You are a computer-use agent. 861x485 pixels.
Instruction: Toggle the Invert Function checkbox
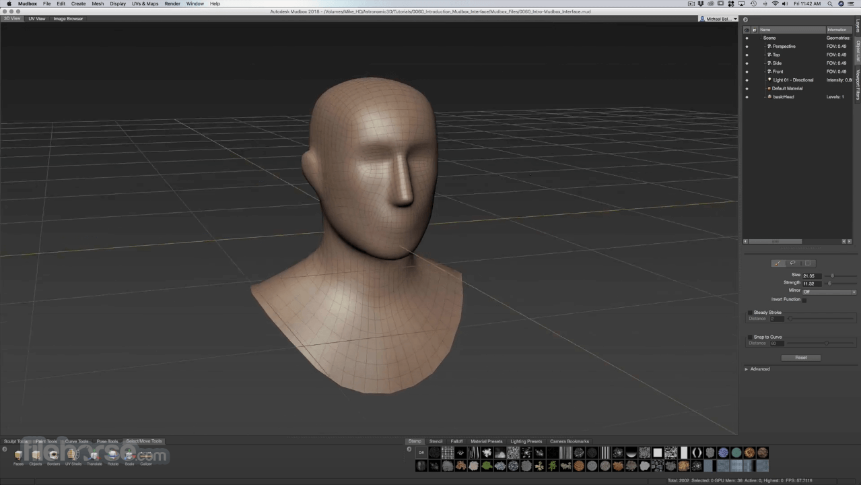tap(804, 300)
